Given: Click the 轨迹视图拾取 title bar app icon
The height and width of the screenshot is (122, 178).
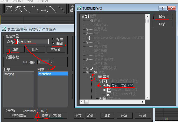Looking at the screenshot, I should click(79, 8).
